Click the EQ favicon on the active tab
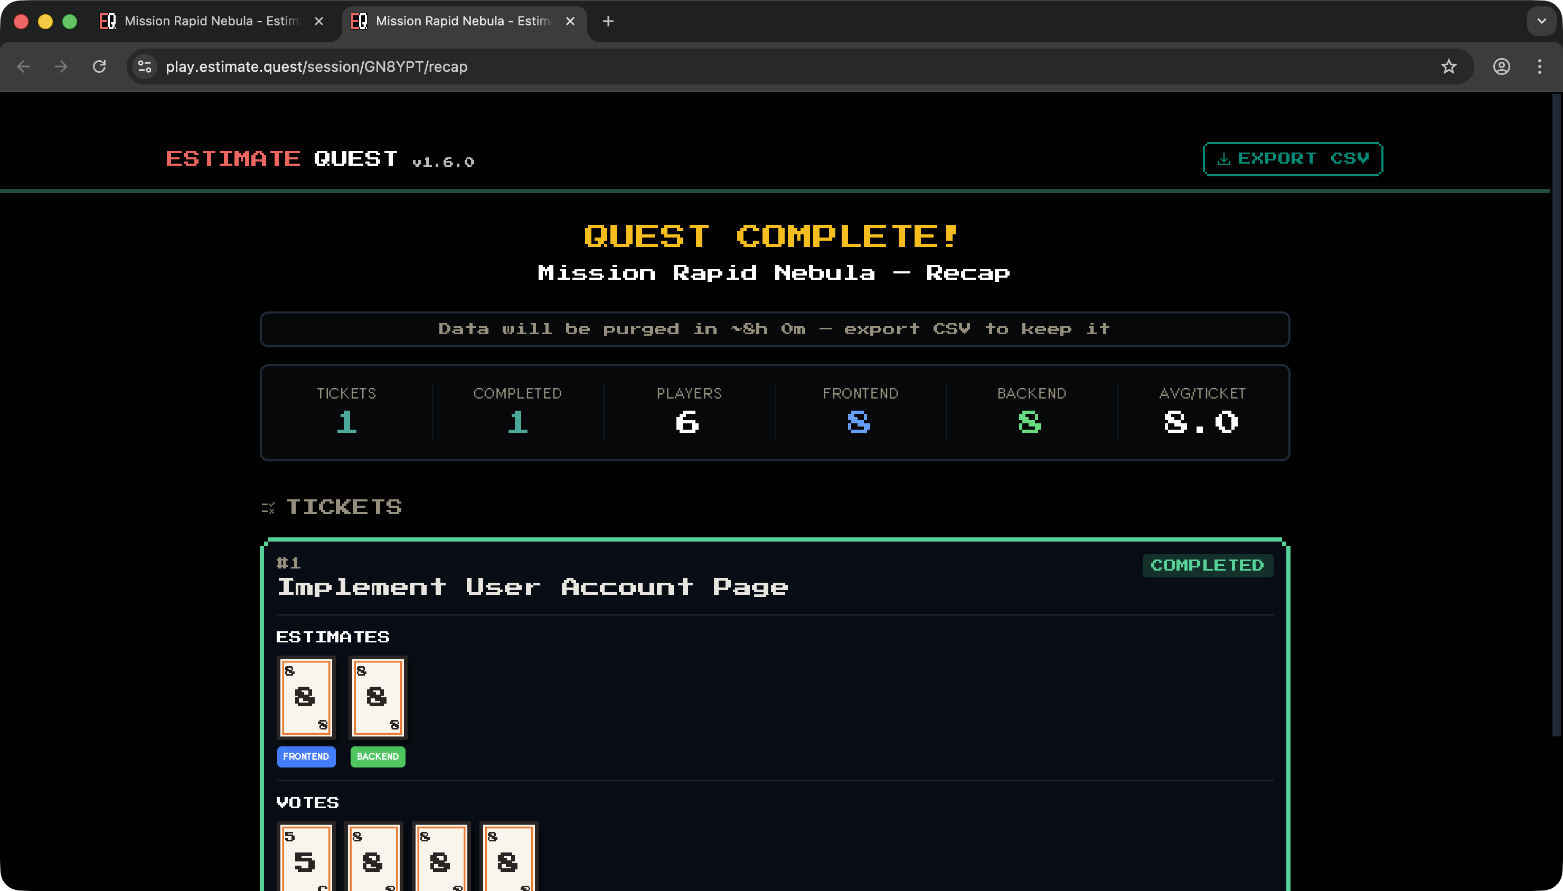The height and width of the screenshot is (891, 1563). point(359,21)
